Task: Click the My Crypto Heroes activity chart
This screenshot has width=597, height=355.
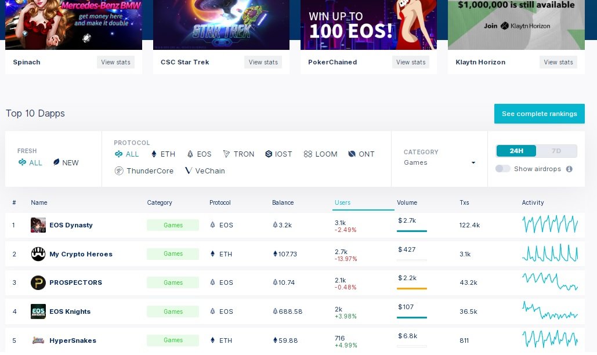Action: [x=550, y=253]
